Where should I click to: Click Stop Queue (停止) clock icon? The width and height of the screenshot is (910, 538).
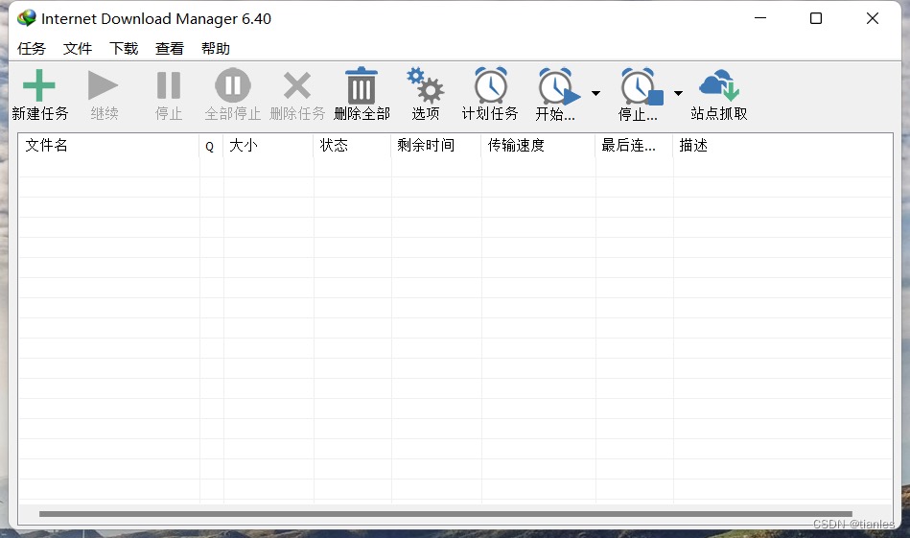[640, 88]
